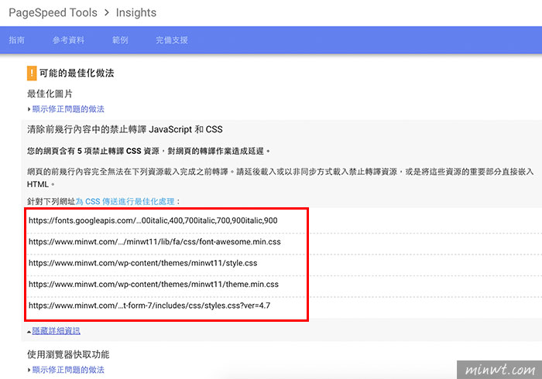Open the 指南 tab in blue navigation bar
This screenshot has width=542, height=379.
(16, 40)
